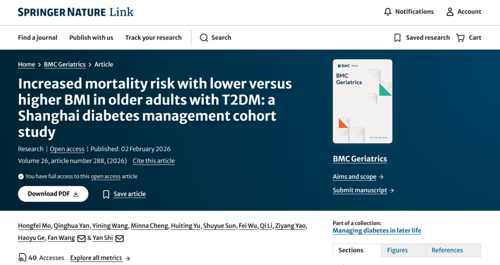Open the Account user icon
The height and width of the screenshot is (265, 500).
(x=450, y=12)
